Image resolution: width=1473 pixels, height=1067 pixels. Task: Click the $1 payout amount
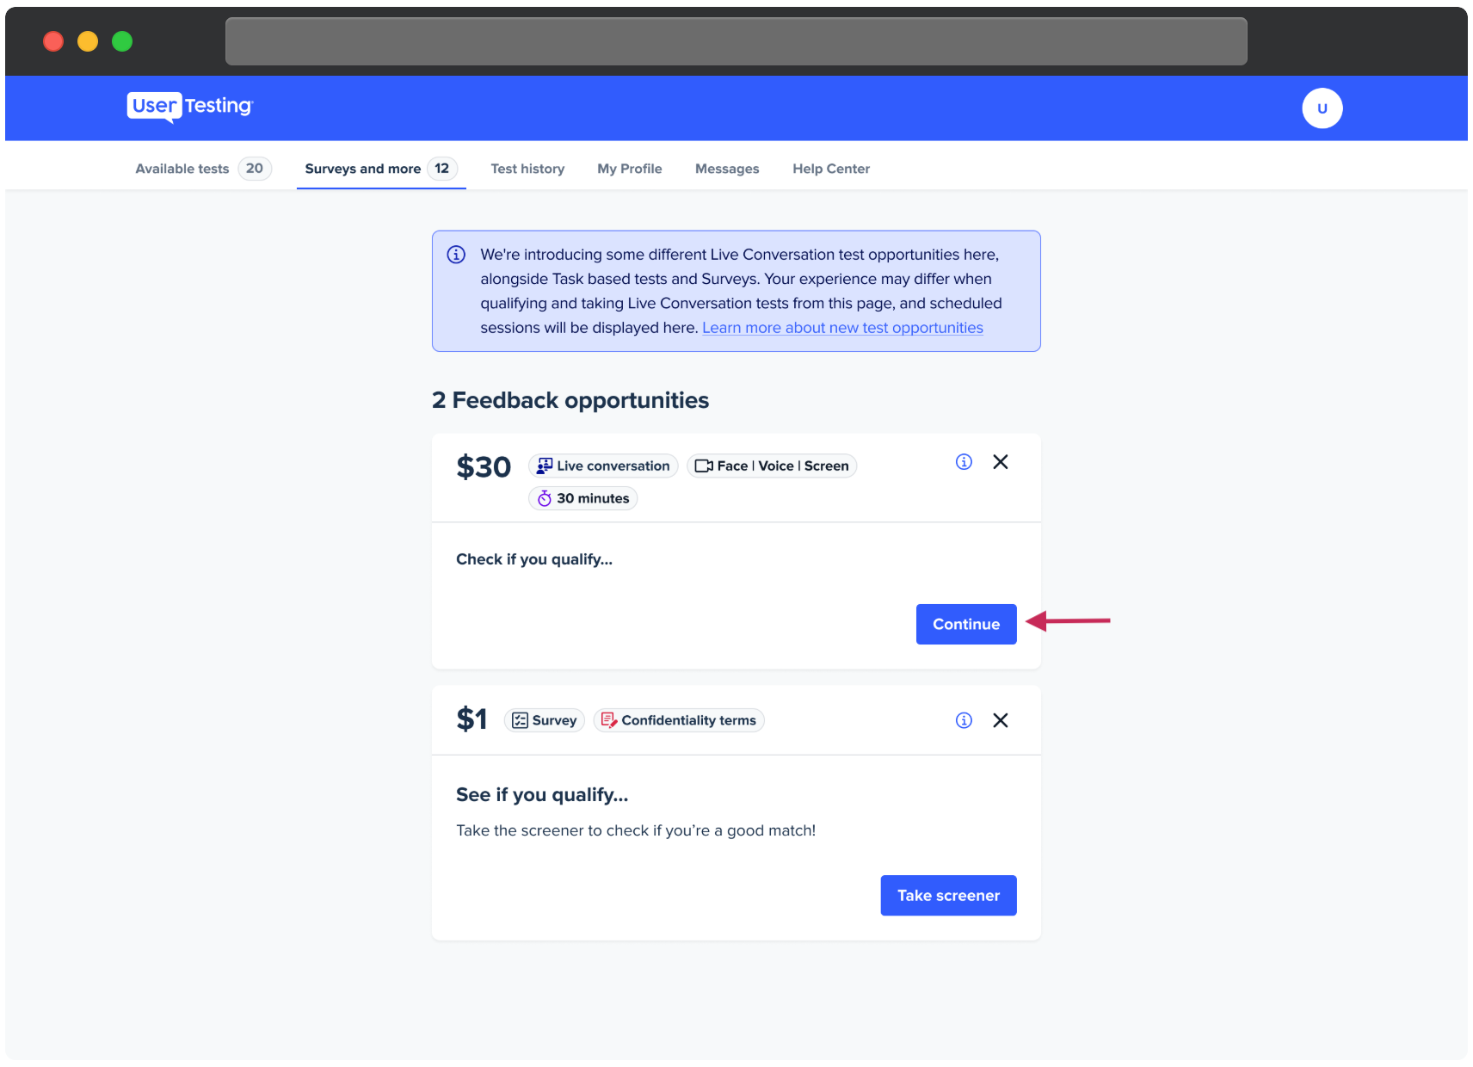pos(471,719)
